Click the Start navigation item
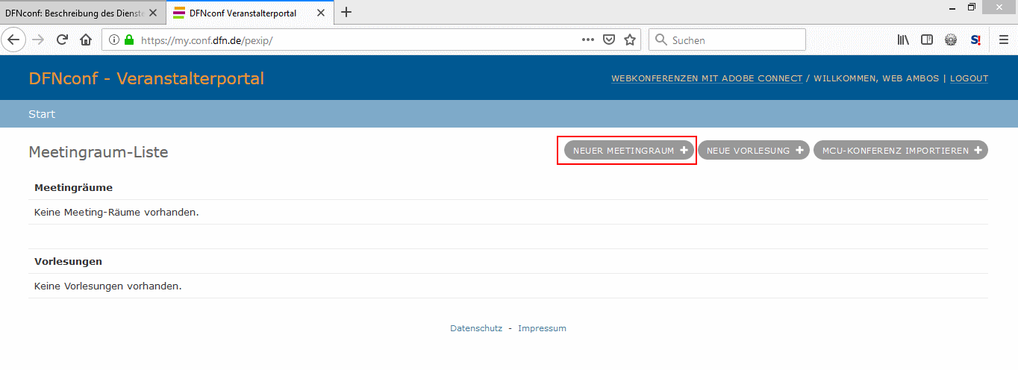 click(42, 114)
